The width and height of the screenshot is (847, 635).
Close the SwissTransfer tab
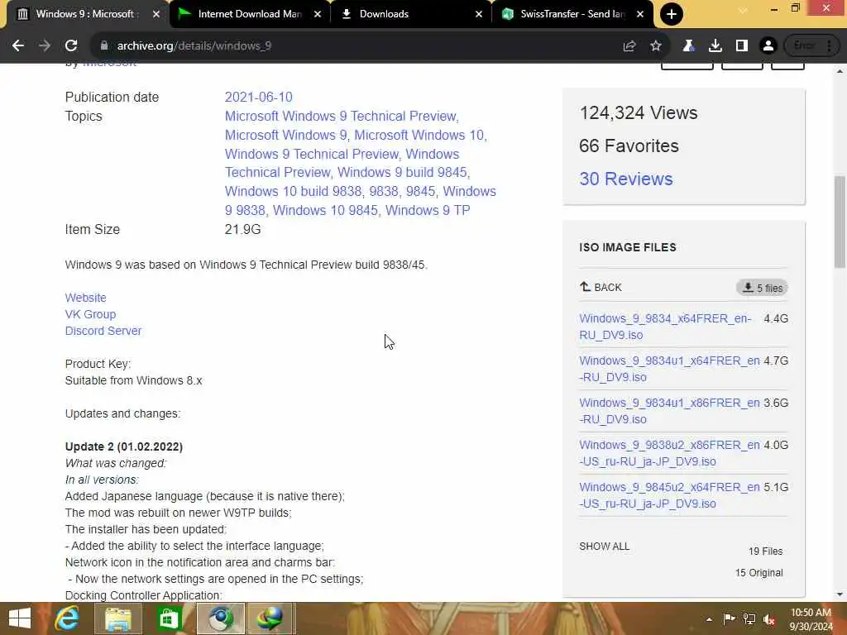(640, 14)
